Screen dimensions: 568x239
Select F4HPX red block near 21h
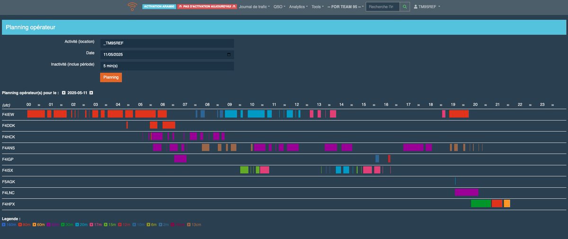(x=497, y=204)
